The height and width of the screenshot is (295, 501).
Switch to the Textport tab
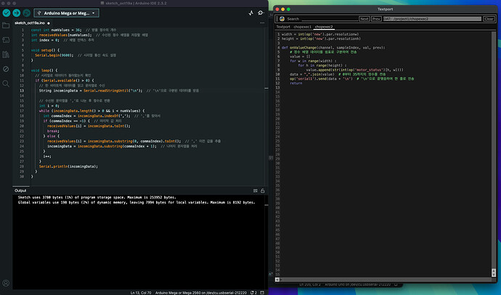(x=283, y=27)
